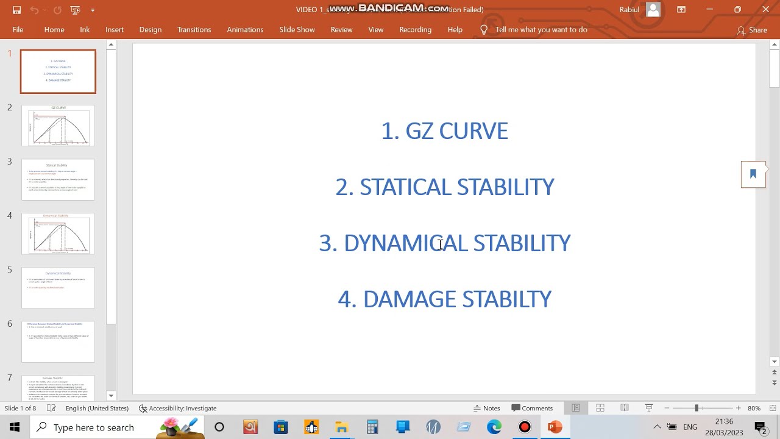Click the slide panel scroll up arrow
This screenshot has width=780, height=439.
[x=111, y=45]
